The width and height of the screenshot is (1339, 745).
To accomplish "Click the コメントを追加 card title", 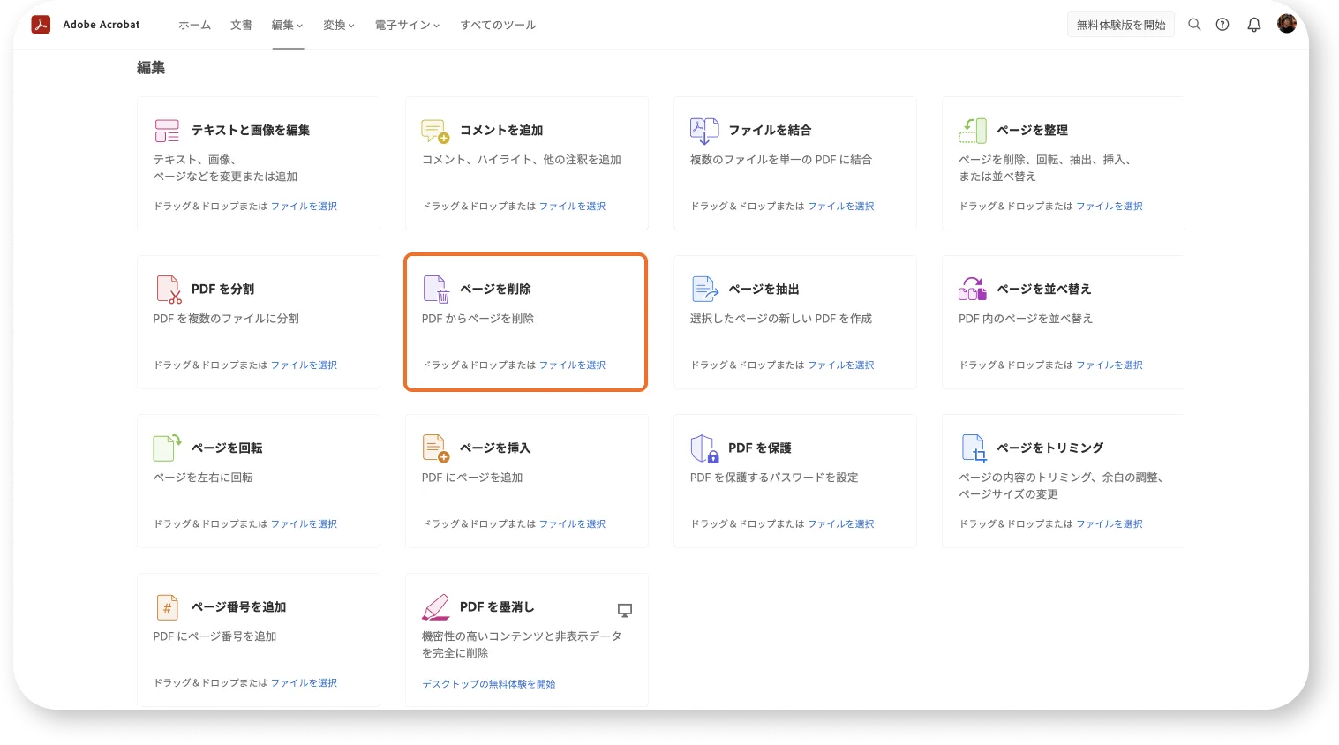I will point(501,130).
